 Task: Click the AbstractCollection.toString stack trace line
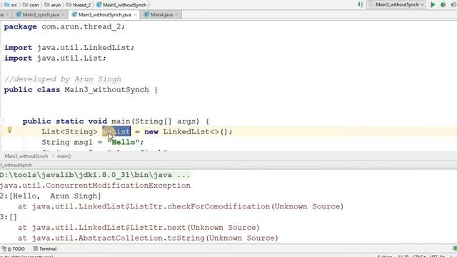148,238
